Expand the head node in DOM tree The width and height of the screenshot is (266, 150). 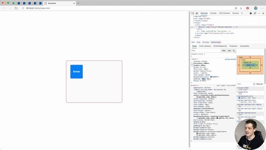point(194,21)
